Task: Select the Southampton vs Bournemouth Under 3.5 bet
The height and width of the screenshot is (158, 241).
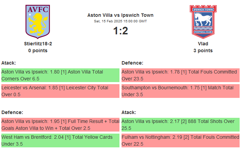Action: 180,91
